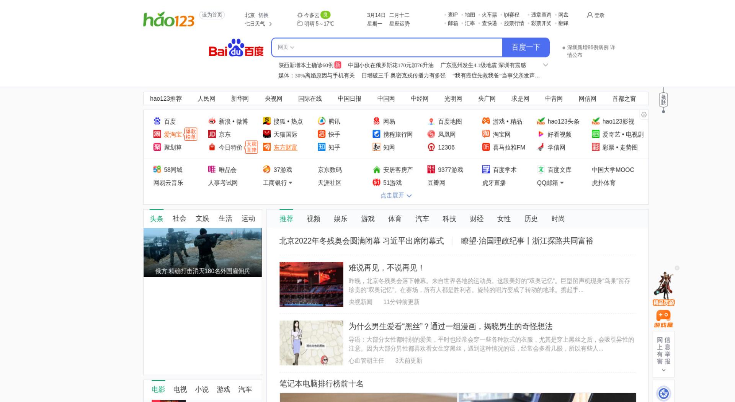The height and width of the screenshot is (402, 735).
Task: Click the 火车票 top link
Action: point(489,15)
